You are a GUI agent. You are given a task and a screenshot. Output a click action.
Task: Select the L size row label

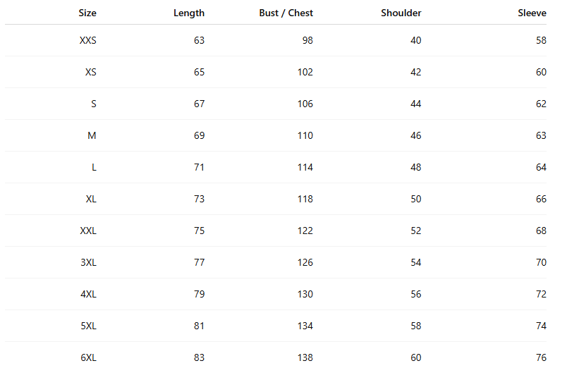(x=94, y=167)
